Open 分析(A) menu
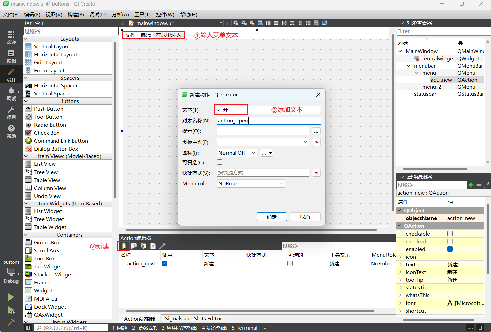 pyautogui.click(x=120, y=15)
